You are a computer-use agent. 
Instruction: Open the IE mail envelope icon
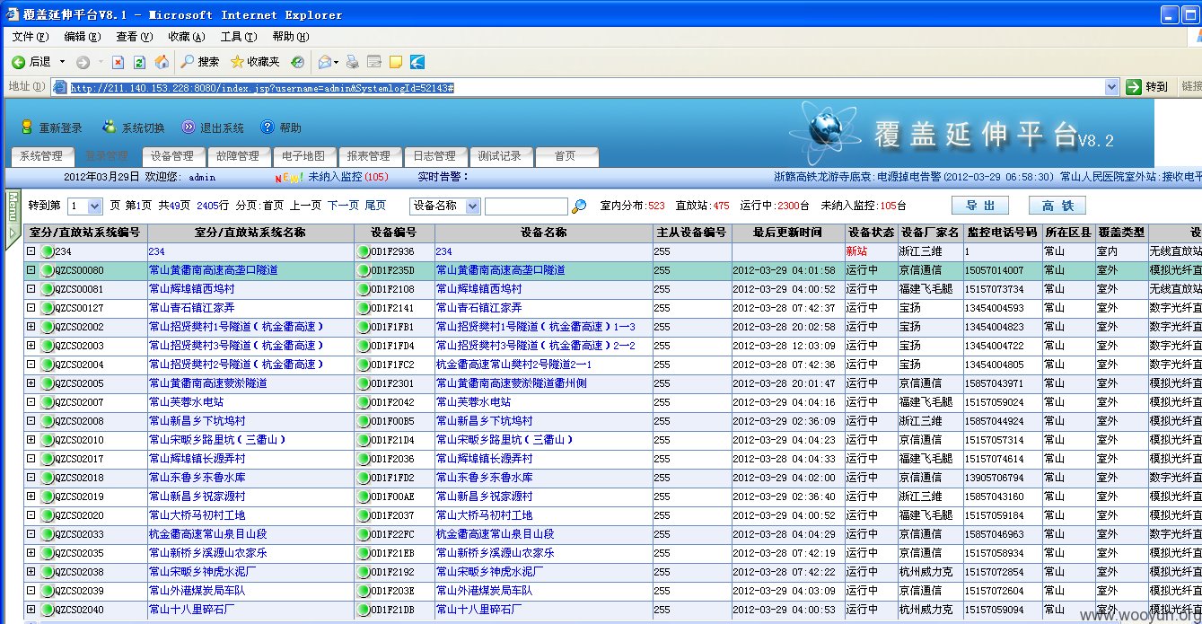coord(324,62)
